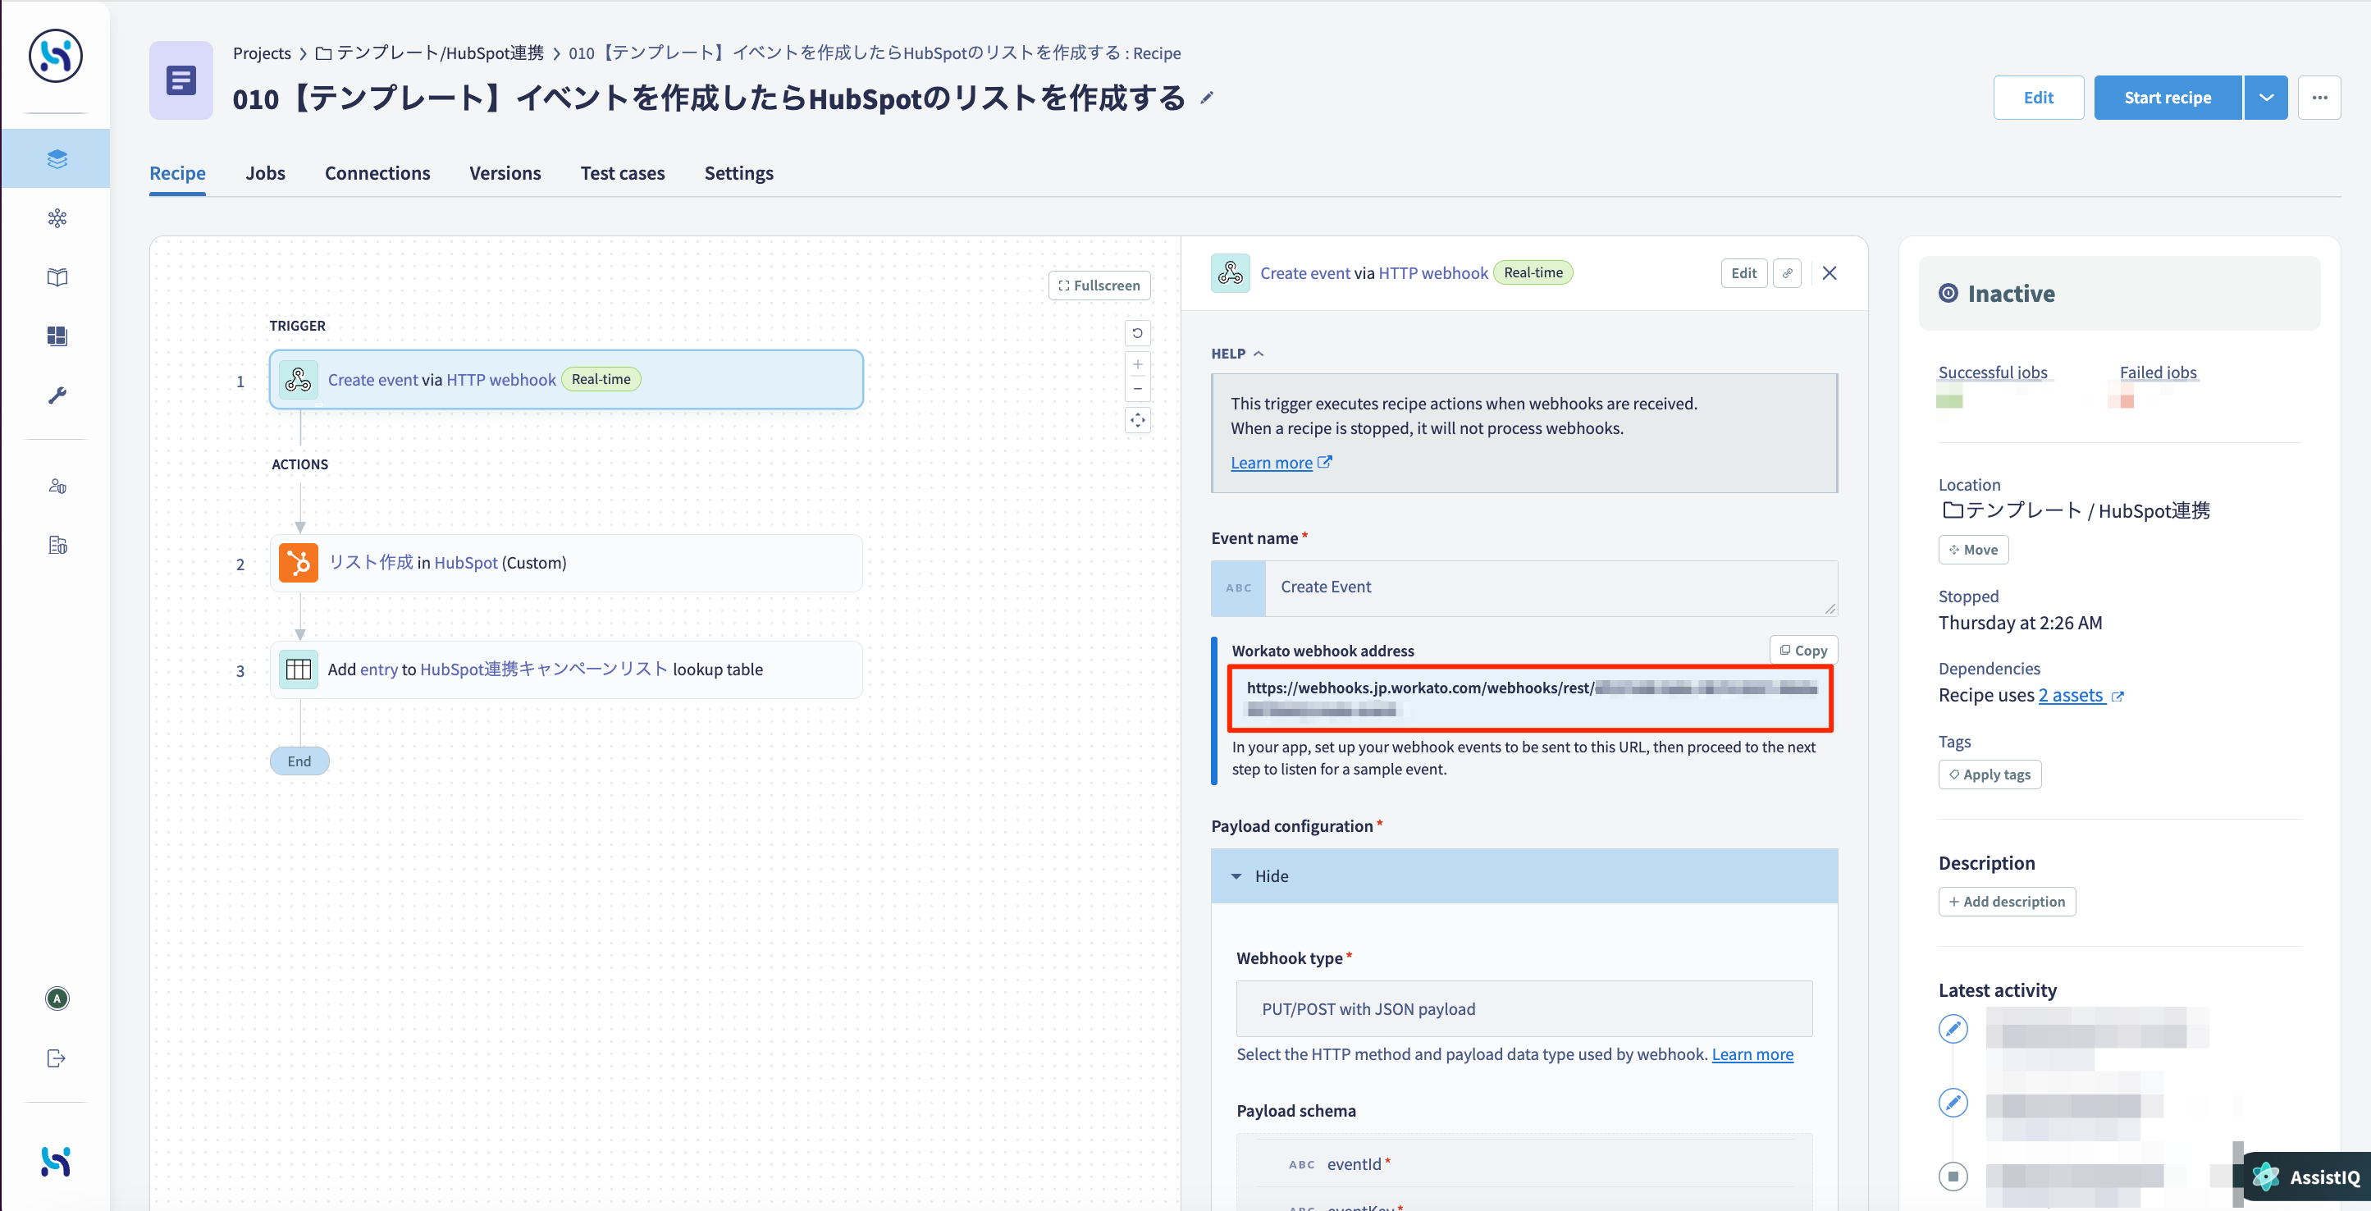Open Learn more link under Webhook type

1752,1053
